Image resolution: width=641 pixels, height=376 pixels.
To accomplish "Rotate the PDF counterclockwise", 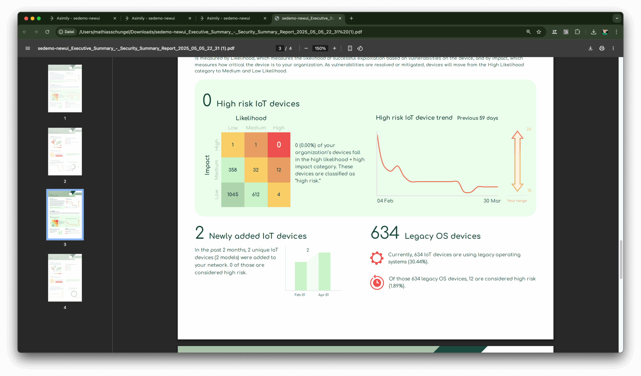I will (x=360, y=48).
